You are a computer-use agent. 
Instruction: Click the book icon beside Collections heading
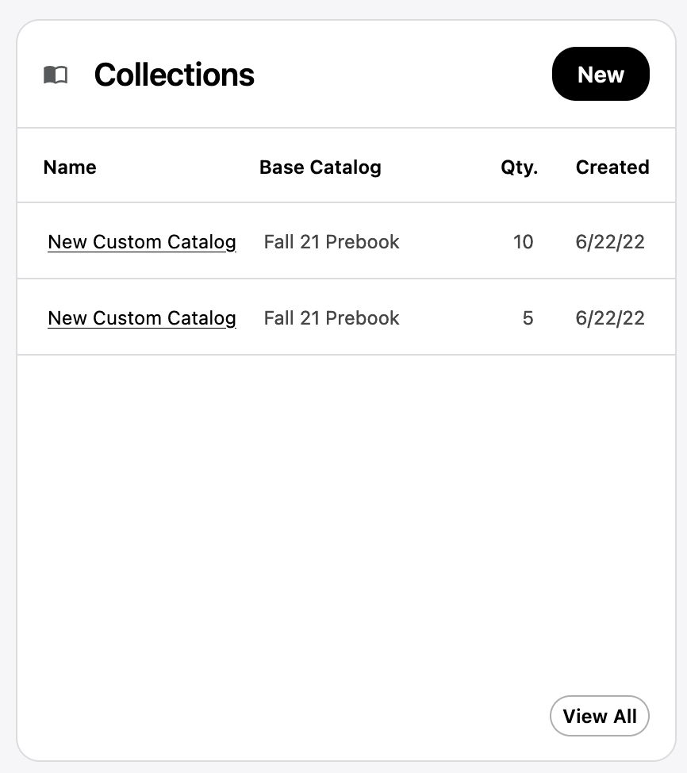point(56,73)
